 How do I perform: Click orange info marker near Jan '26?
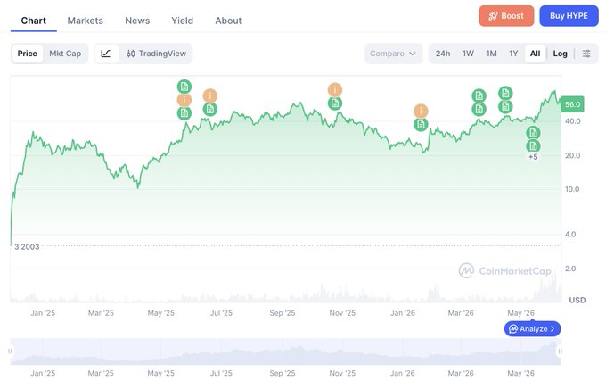tap(421, 112)
